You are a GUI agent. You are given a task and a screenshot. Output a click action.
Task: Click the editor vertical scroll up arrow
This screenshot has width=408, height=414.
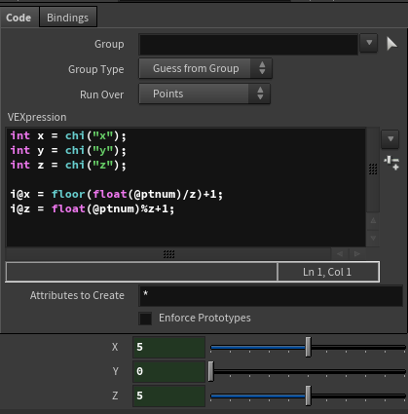click(x=373, y=221)
